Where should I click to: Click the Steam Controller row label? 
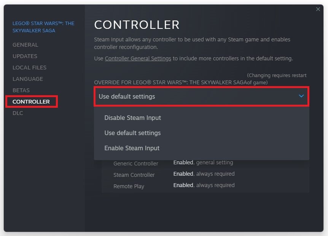click(x=134, y=175)
